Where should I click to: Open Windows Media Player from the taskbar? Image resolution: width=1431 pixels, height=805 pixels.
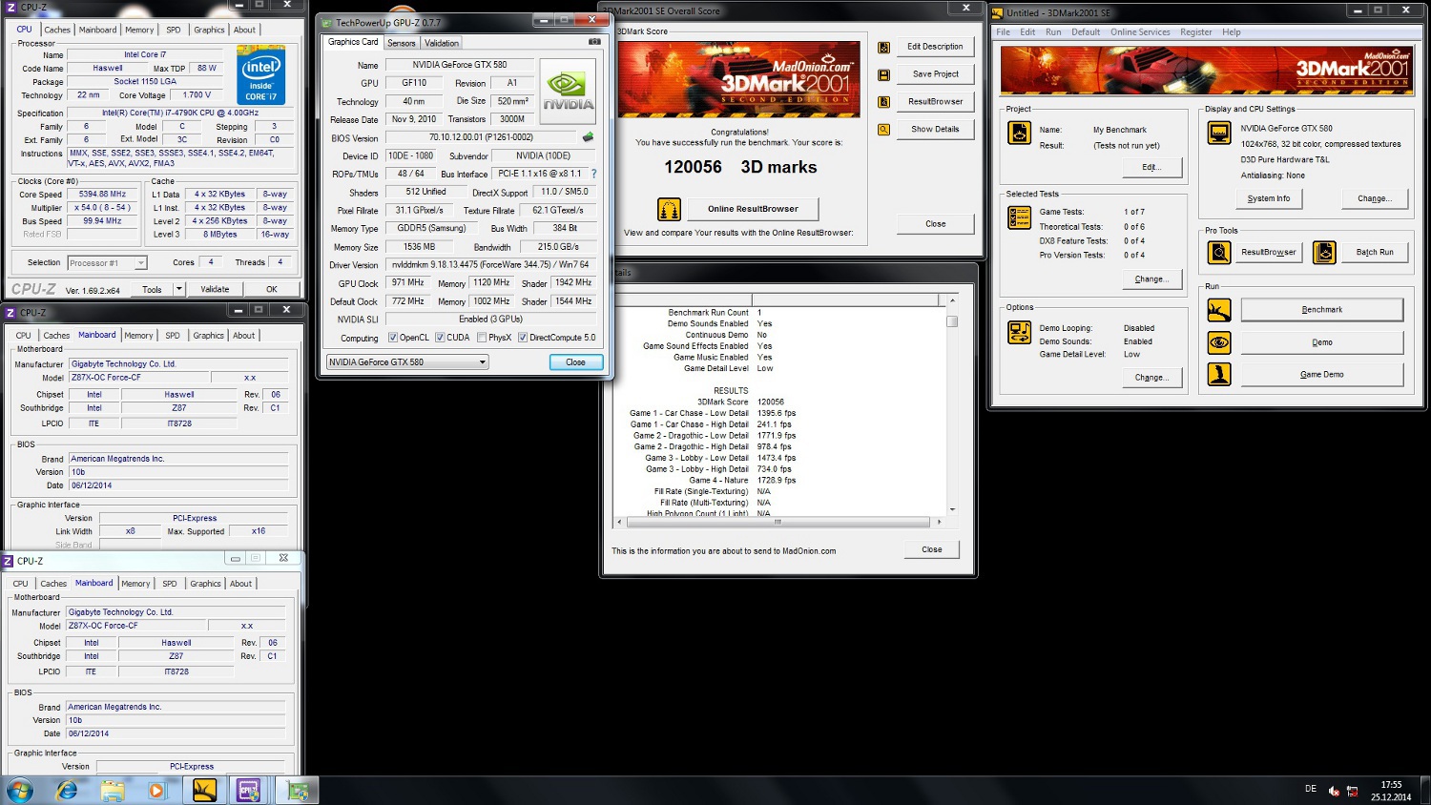(156, 790)
